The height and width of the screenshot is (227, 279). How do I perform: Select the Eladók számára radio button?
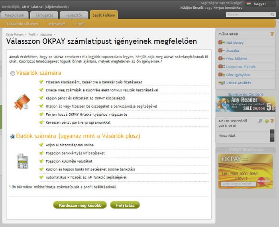12,136
